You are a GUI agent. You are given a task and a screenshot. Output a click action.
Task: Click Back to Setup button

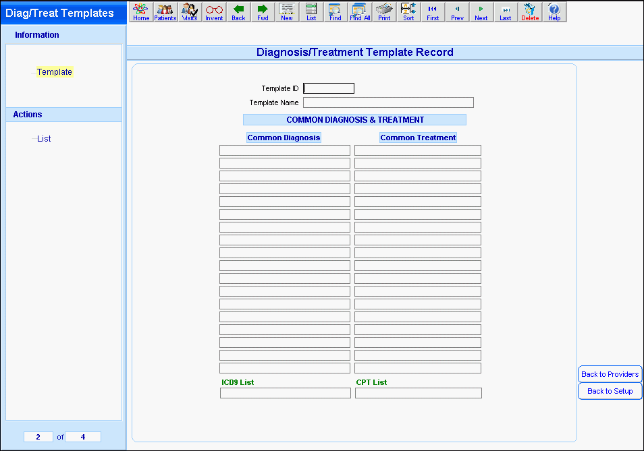[610, 391]
